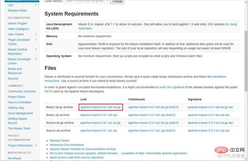248x161 pixels.
Task: Open apache-maven-3.8.1-bin.zip.asc signature
Action: (x=209, y=115)
